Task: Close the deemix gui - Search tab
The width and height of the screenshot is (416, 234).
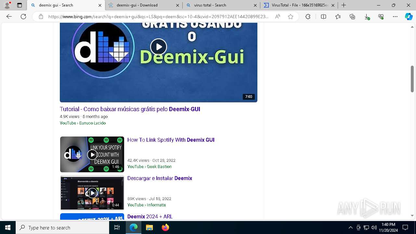Action: click(x=100, y=5)
